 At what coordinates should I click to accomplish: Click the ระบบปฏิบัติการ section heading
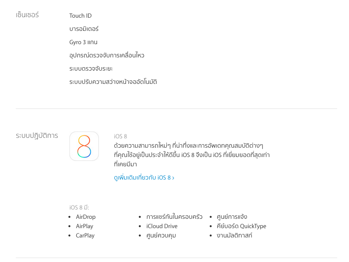(x=37, y=136)
